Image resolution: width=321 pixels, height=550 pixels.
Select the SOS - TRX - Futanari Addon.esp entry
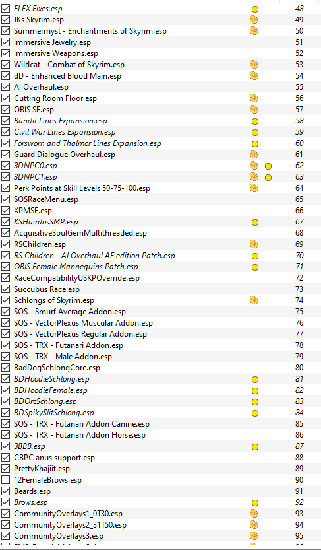coord(69,345)
